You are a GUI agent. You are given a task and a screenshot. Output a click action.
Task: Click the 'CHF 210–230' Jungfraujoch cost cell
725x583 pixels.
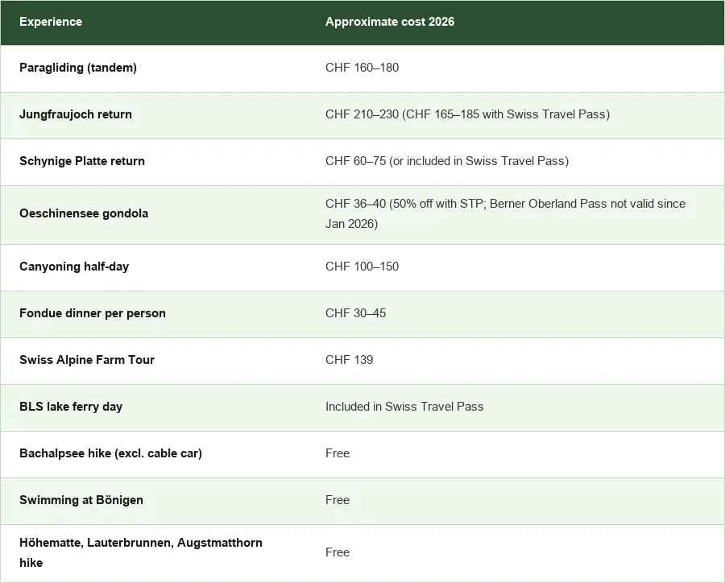point(467,114)
